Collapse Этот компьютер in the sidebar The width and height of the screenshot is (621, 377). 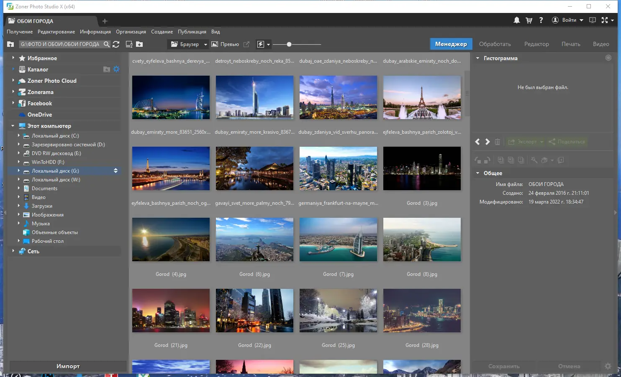pyautogui.click(x=13, y=125)
